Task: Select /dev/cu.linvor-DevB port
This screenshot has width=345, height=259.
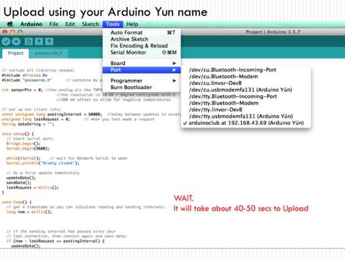Action: coord(246,83)
